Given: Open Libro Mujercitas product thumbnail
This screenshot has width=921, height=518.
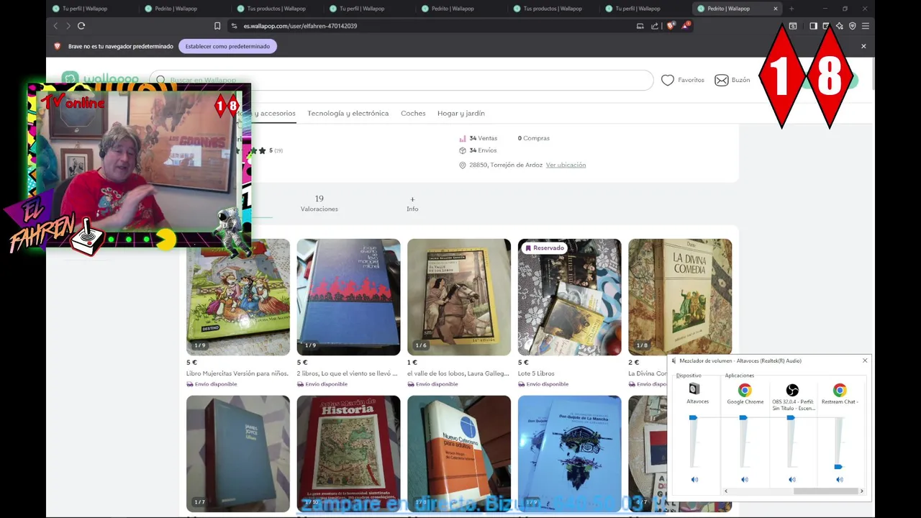Looking at the screenshot, I should tap(238, 297).
